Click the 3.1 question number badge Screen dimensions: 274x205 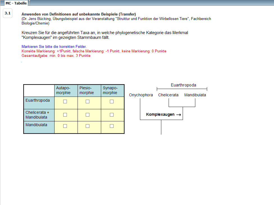pyautogui.click(x=8, y=13)
